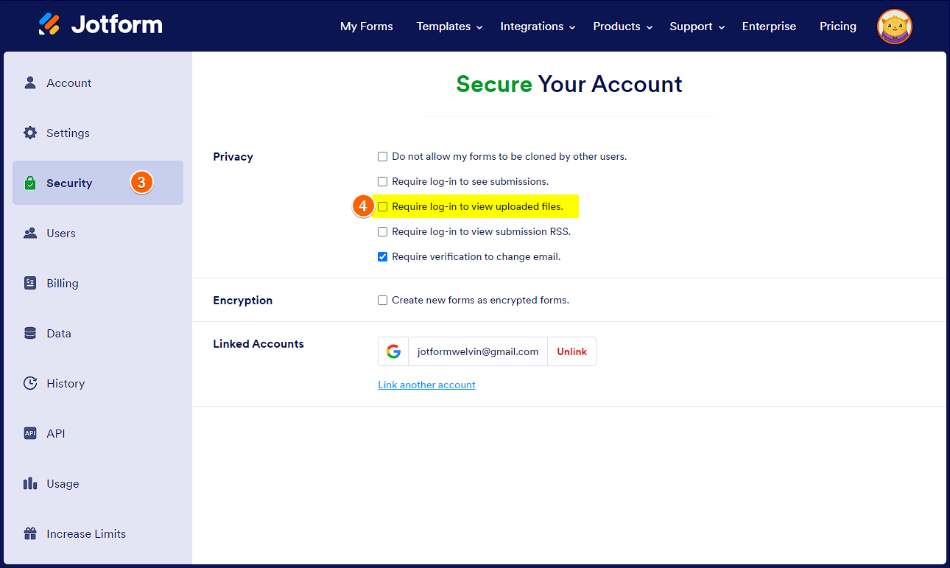Go to My Forms in navigation
Image resolution: width=950 pixels, height=568 pixels.
366,27
